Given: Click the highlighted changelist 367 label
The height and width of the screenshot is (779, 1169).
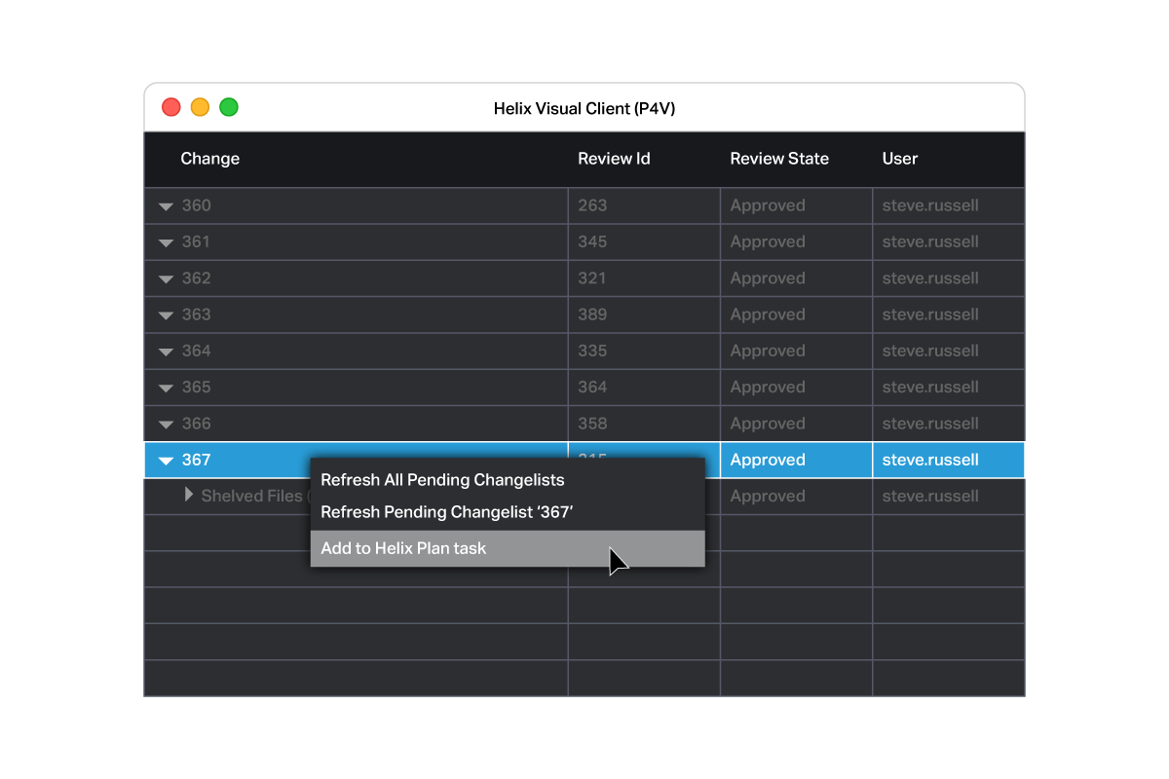Looking at the screenshot, I should [196, 460].
